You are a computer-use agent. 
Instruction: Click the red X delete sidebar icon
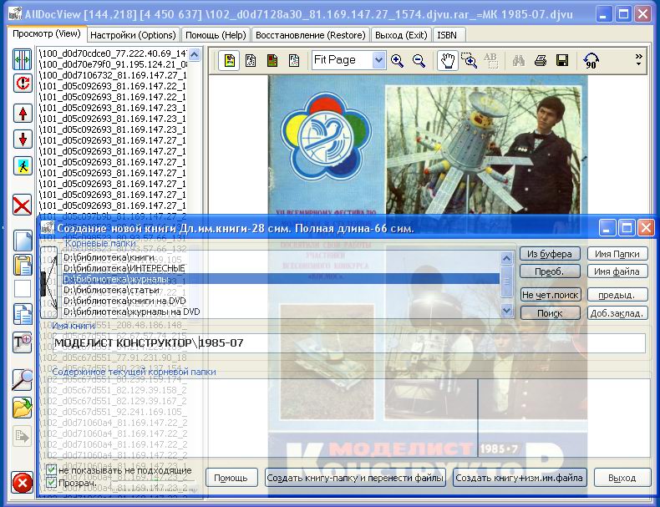[x=23, y=205]
